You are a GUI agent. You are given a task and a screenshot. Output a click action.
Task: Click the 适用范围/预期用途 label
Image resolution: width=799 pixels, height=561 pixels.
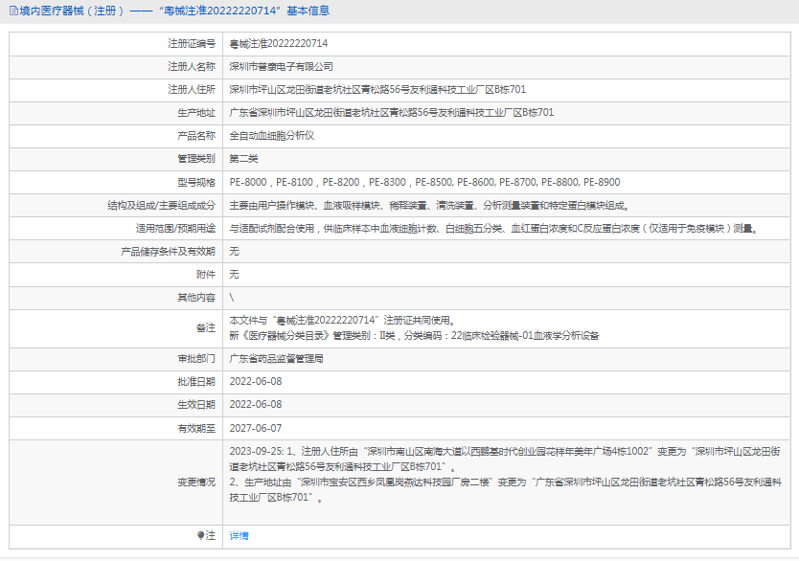coord(175,229)
